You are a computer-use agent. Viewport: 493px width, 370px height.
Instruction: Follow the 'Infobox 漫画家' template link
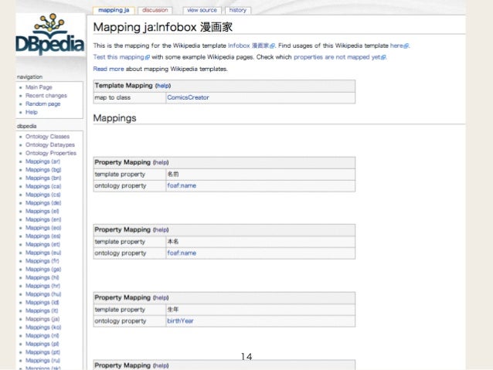248,46
